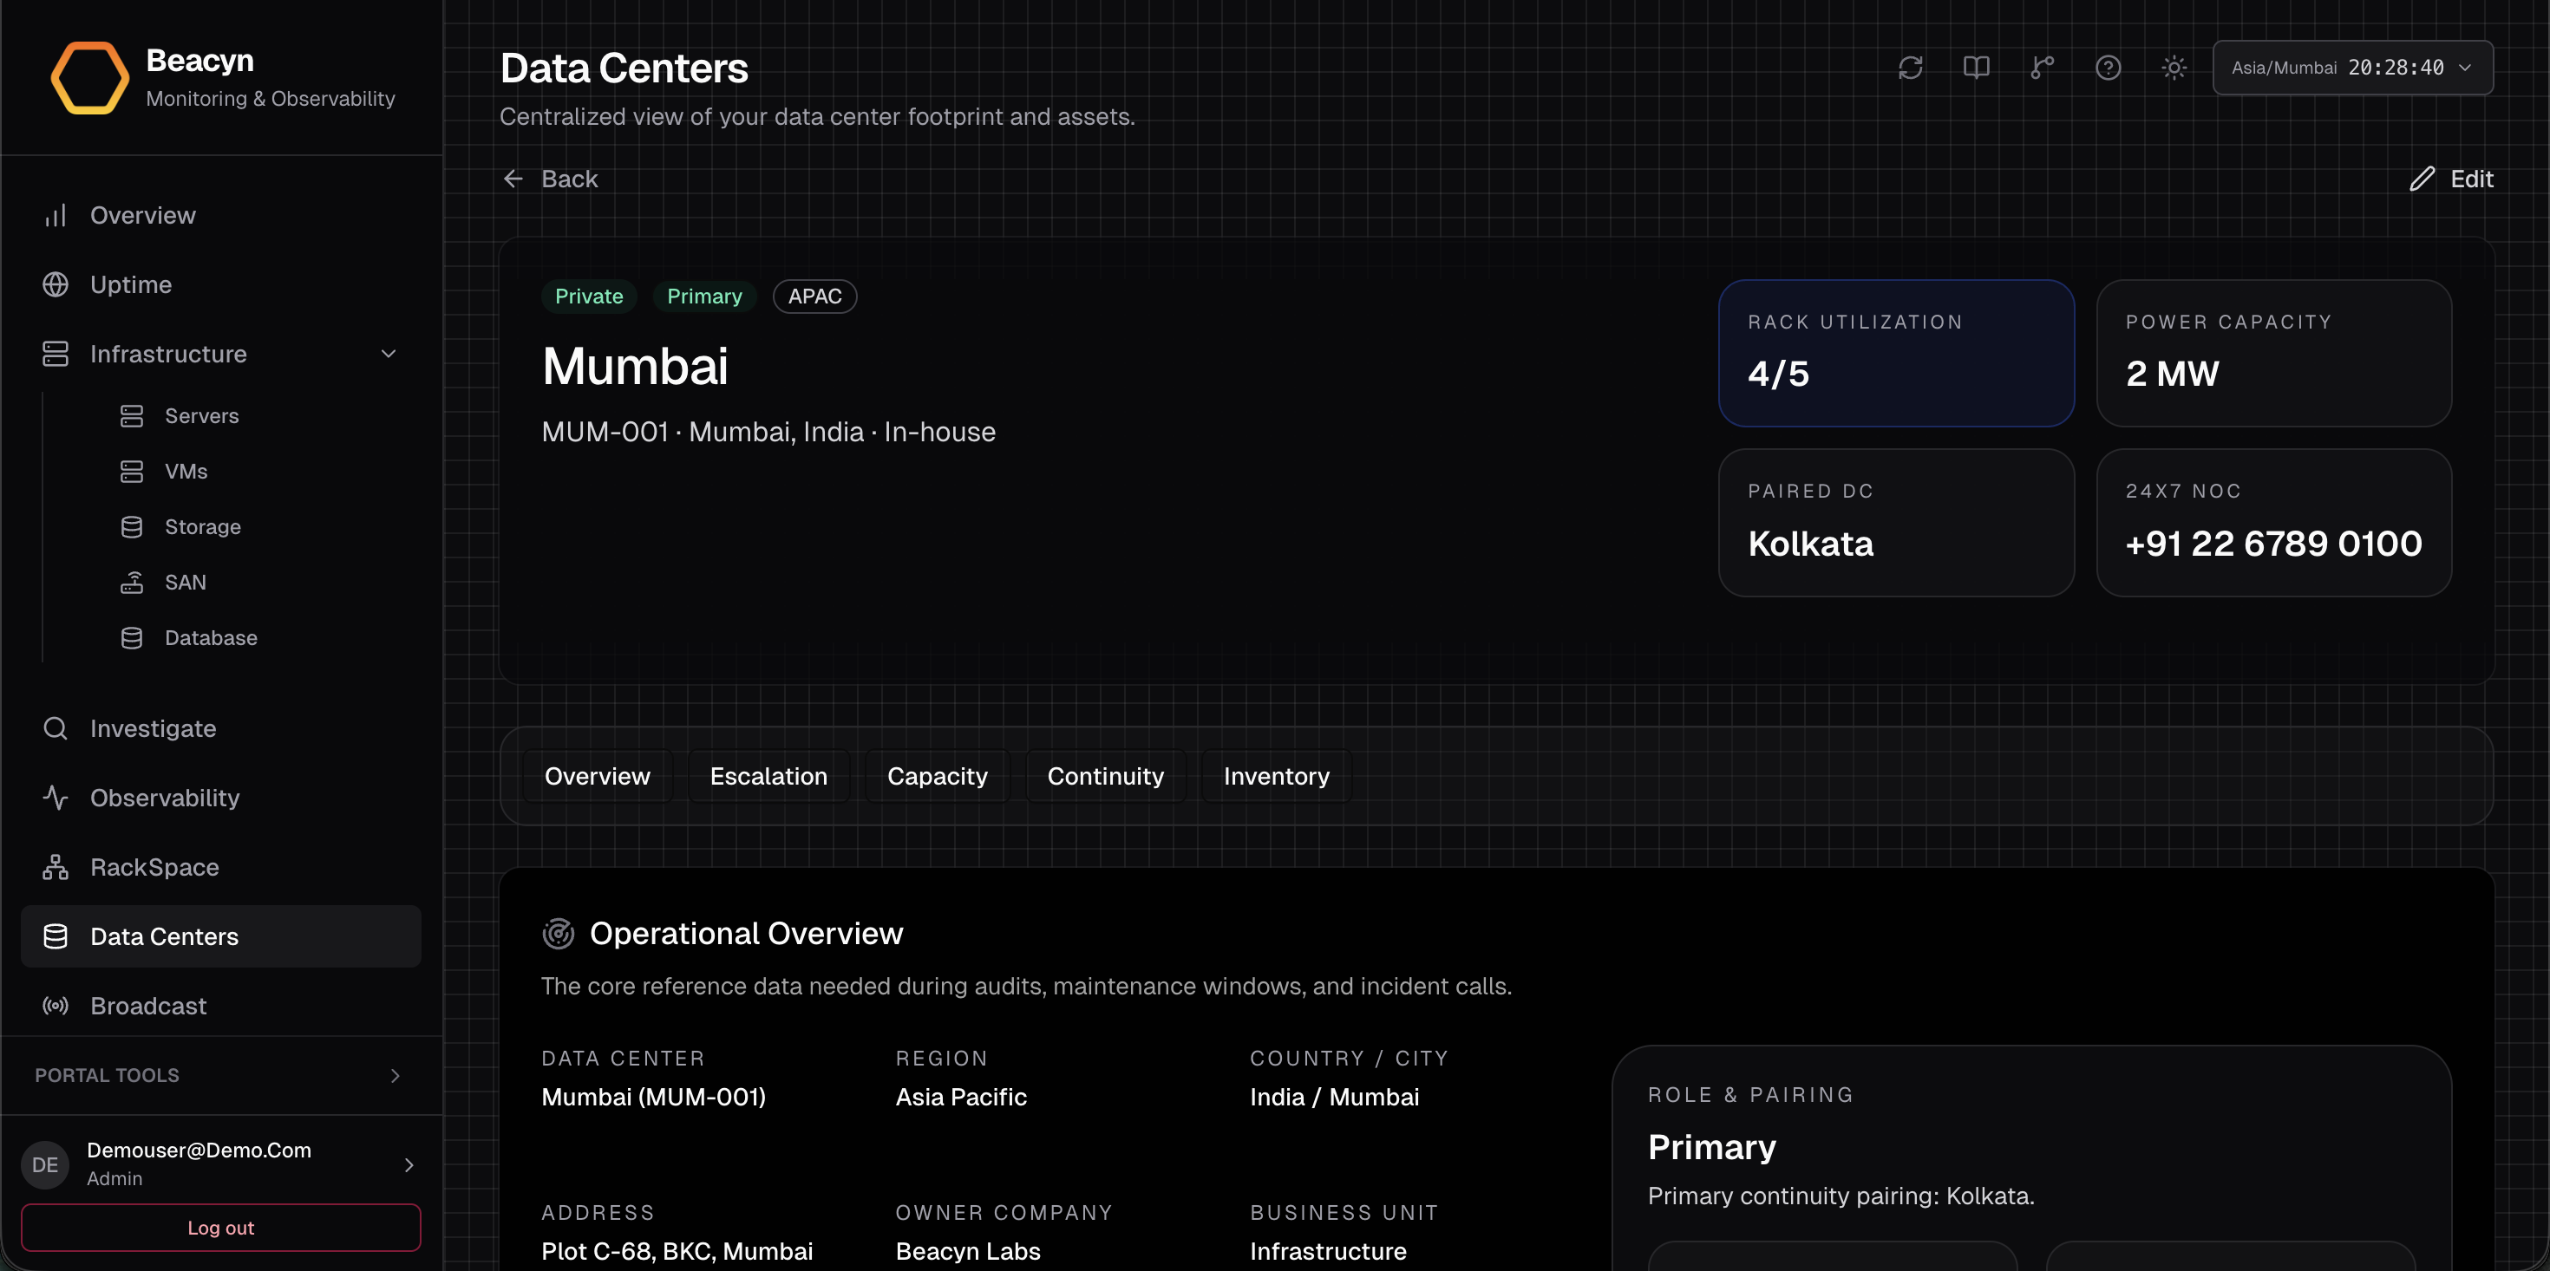Click the Operational Overview radar icon
Viewport: 2550px width, 1271px height.
[x=559, y=934]
